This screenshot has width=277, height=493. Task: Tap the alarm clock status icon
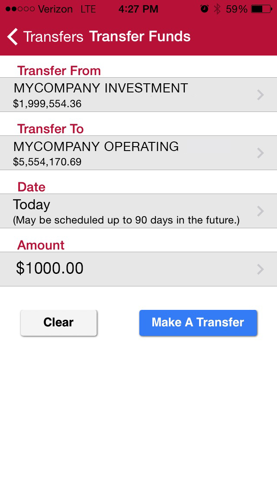tap(204, 9)
